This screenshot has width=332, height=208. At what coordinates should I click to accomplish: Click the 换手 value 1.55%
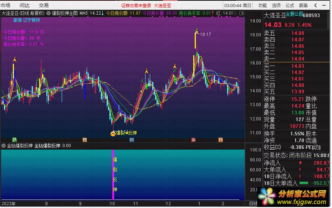[297, 134]
